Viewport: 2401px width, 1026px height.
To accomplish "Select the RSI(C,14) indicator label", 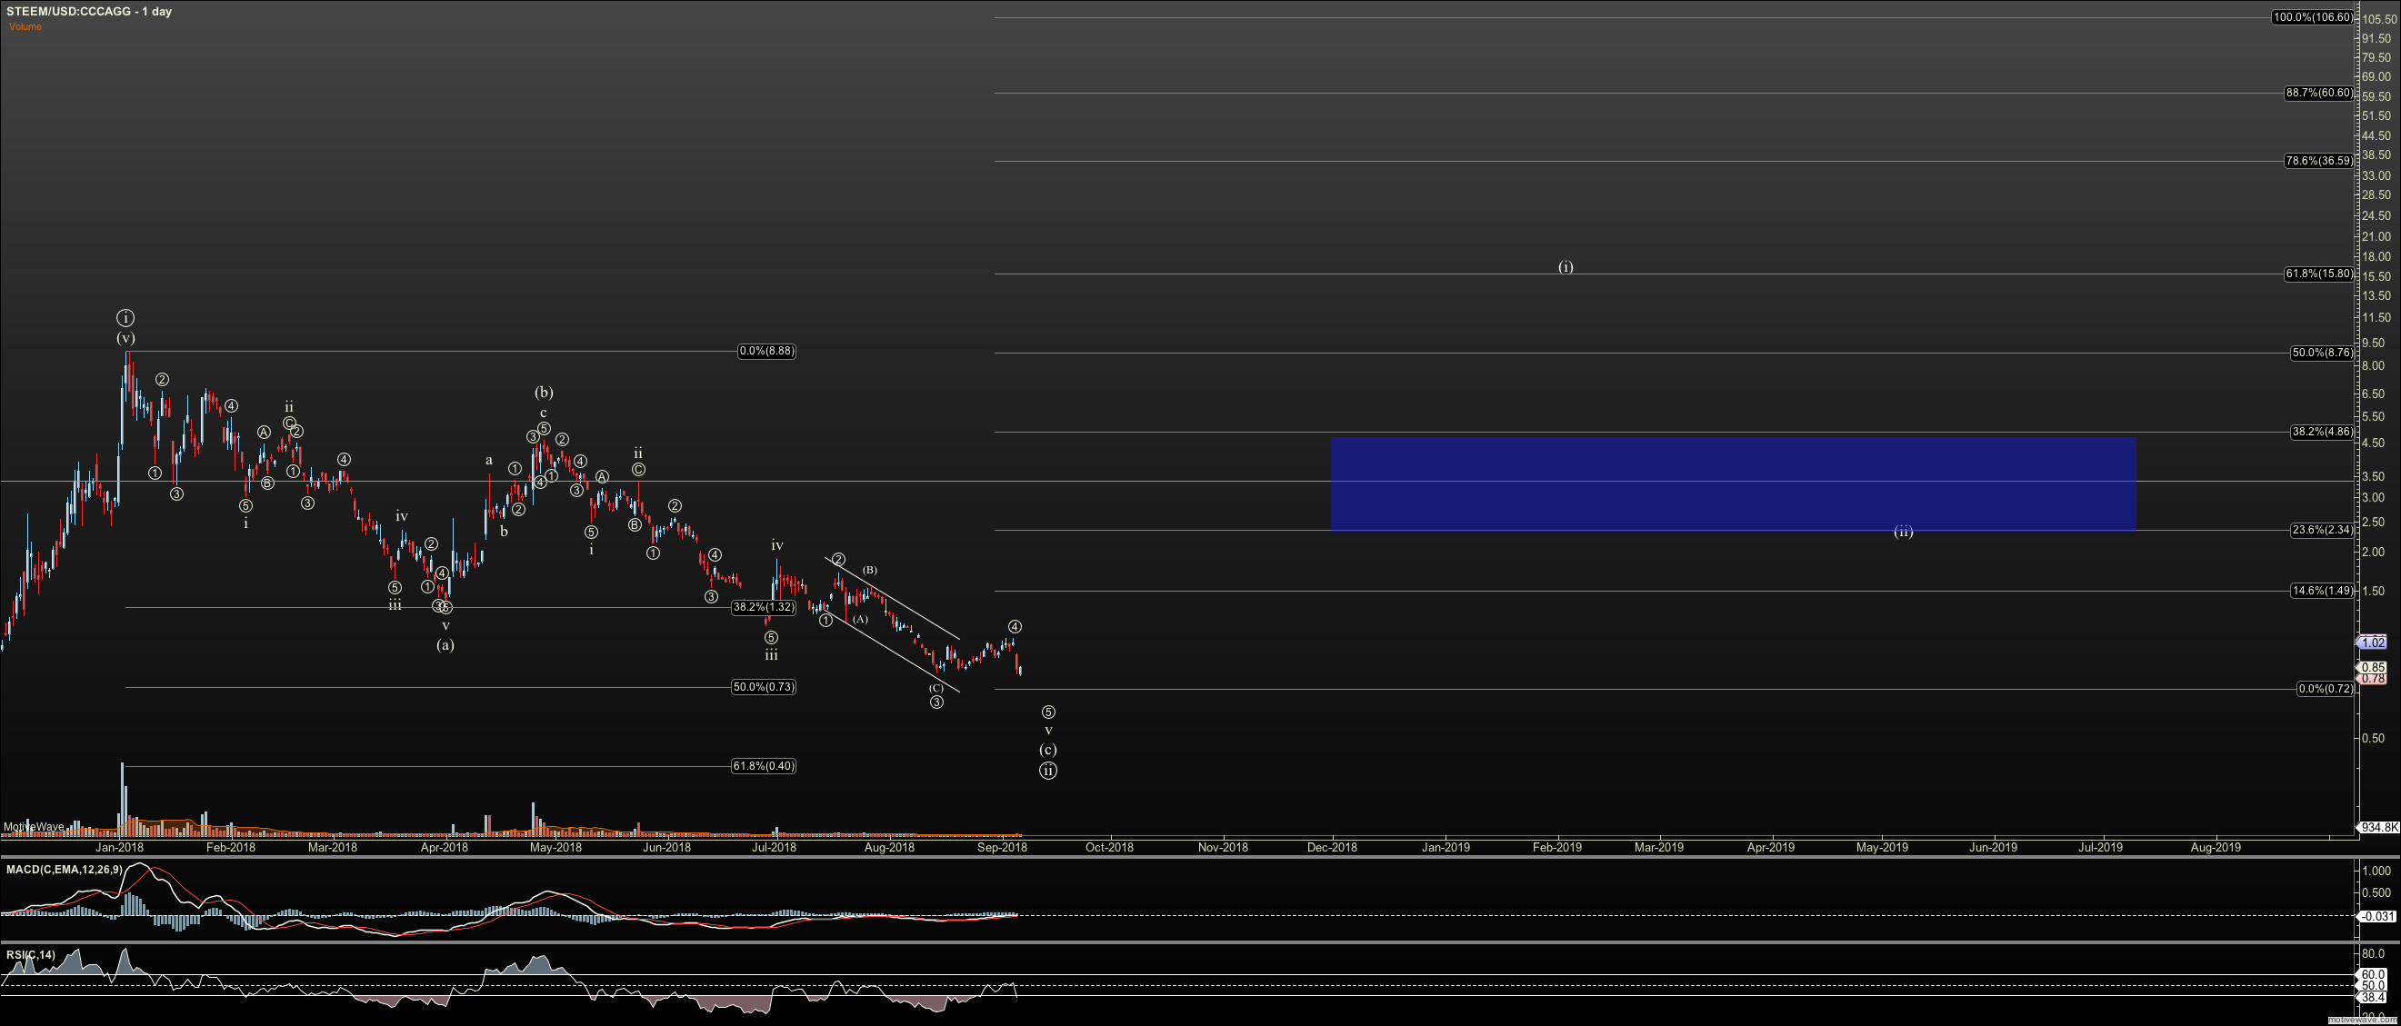I will click(31, 954).
